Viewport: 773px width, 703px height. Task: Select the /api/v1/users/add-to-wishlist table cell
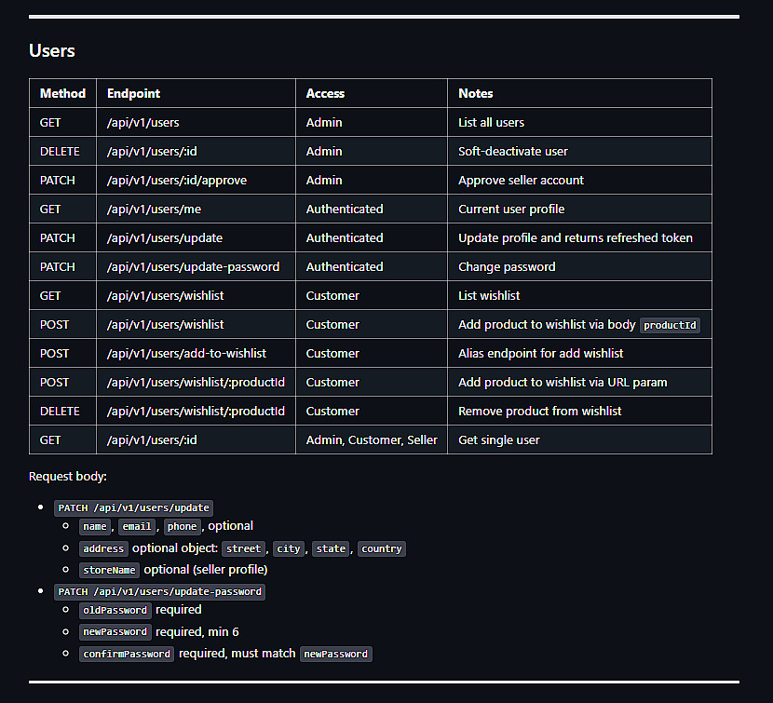point(186,353)
